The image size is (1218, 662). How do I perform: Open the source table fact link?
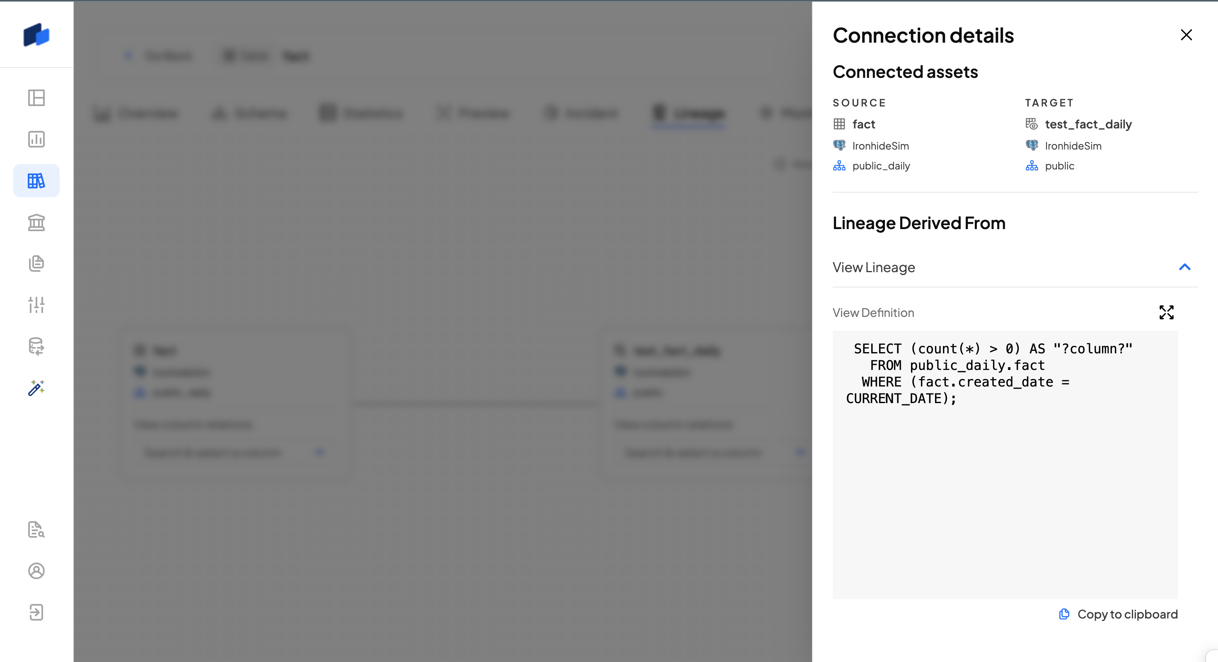(x=863, y=124)
